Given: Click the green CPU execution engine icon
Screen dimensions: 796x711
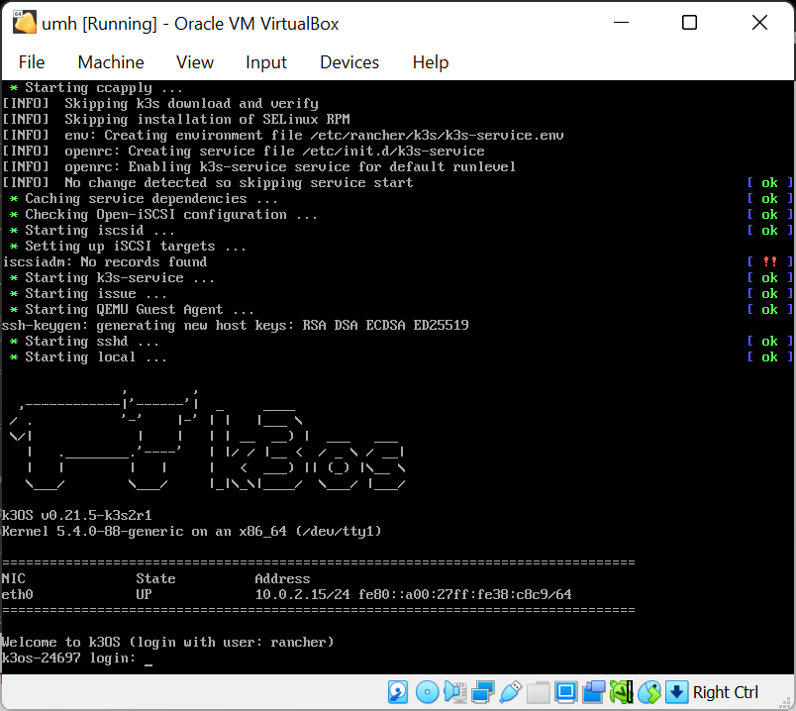Looking at the screenshot, I should 622,691.
